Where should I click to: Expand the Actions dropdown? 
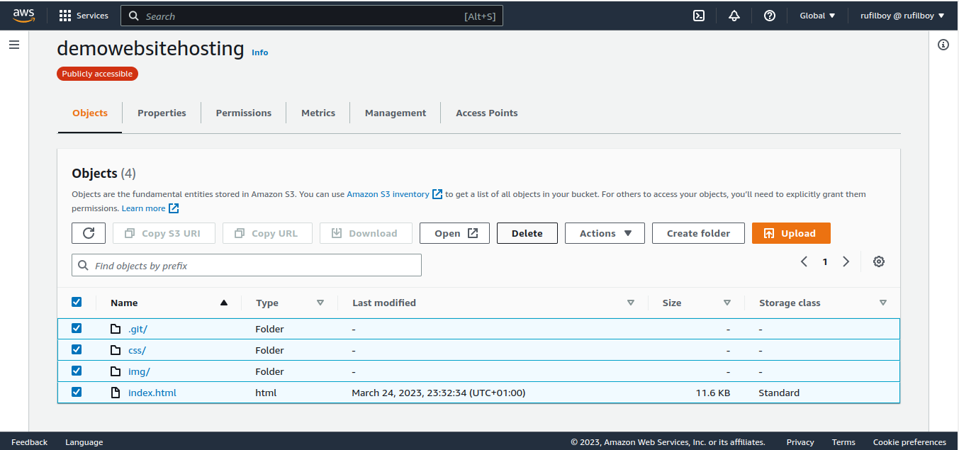click(605, 233)
